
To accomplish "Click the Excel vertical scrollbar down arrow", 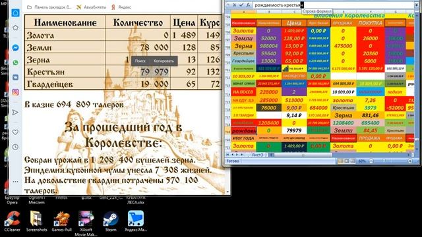I will pos(417,149).
